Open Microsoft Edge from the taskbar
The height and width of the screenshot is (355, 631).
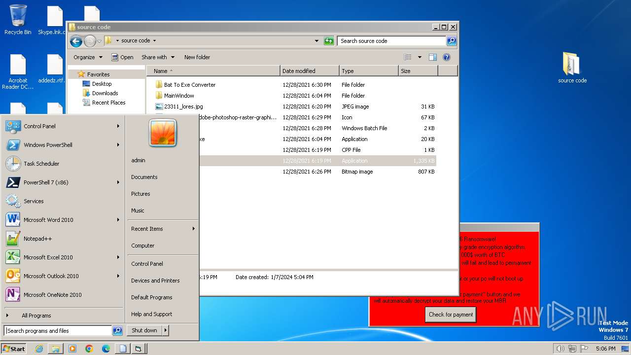click(x=106, y=349)
